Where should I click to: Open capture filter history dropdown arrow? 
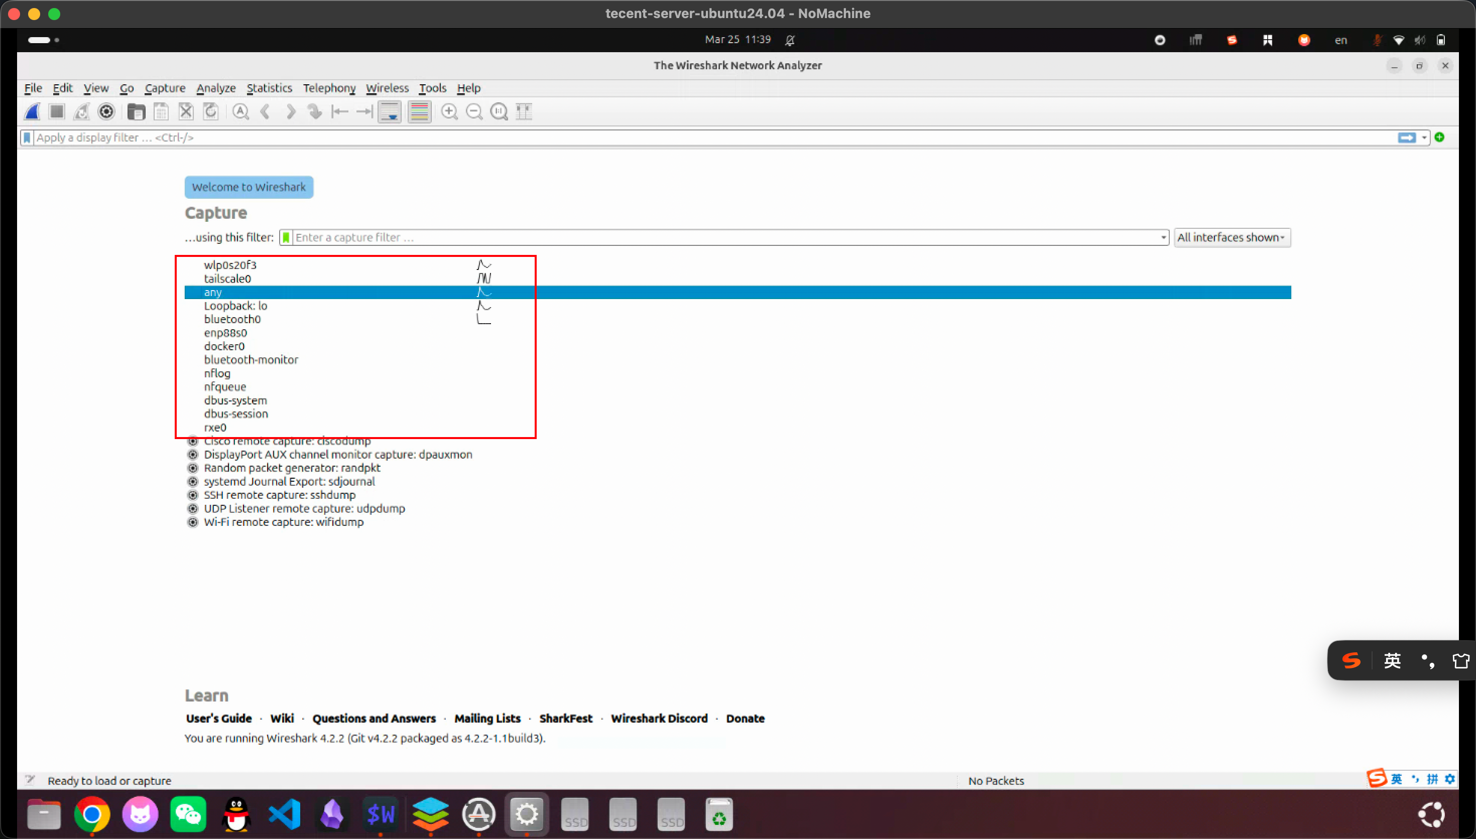[x=1163, y=237]
